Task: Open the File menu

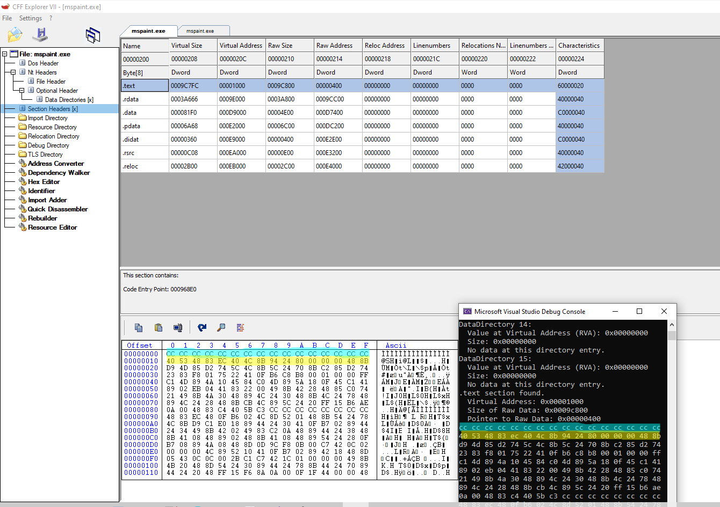Action: tap(7, 18)
